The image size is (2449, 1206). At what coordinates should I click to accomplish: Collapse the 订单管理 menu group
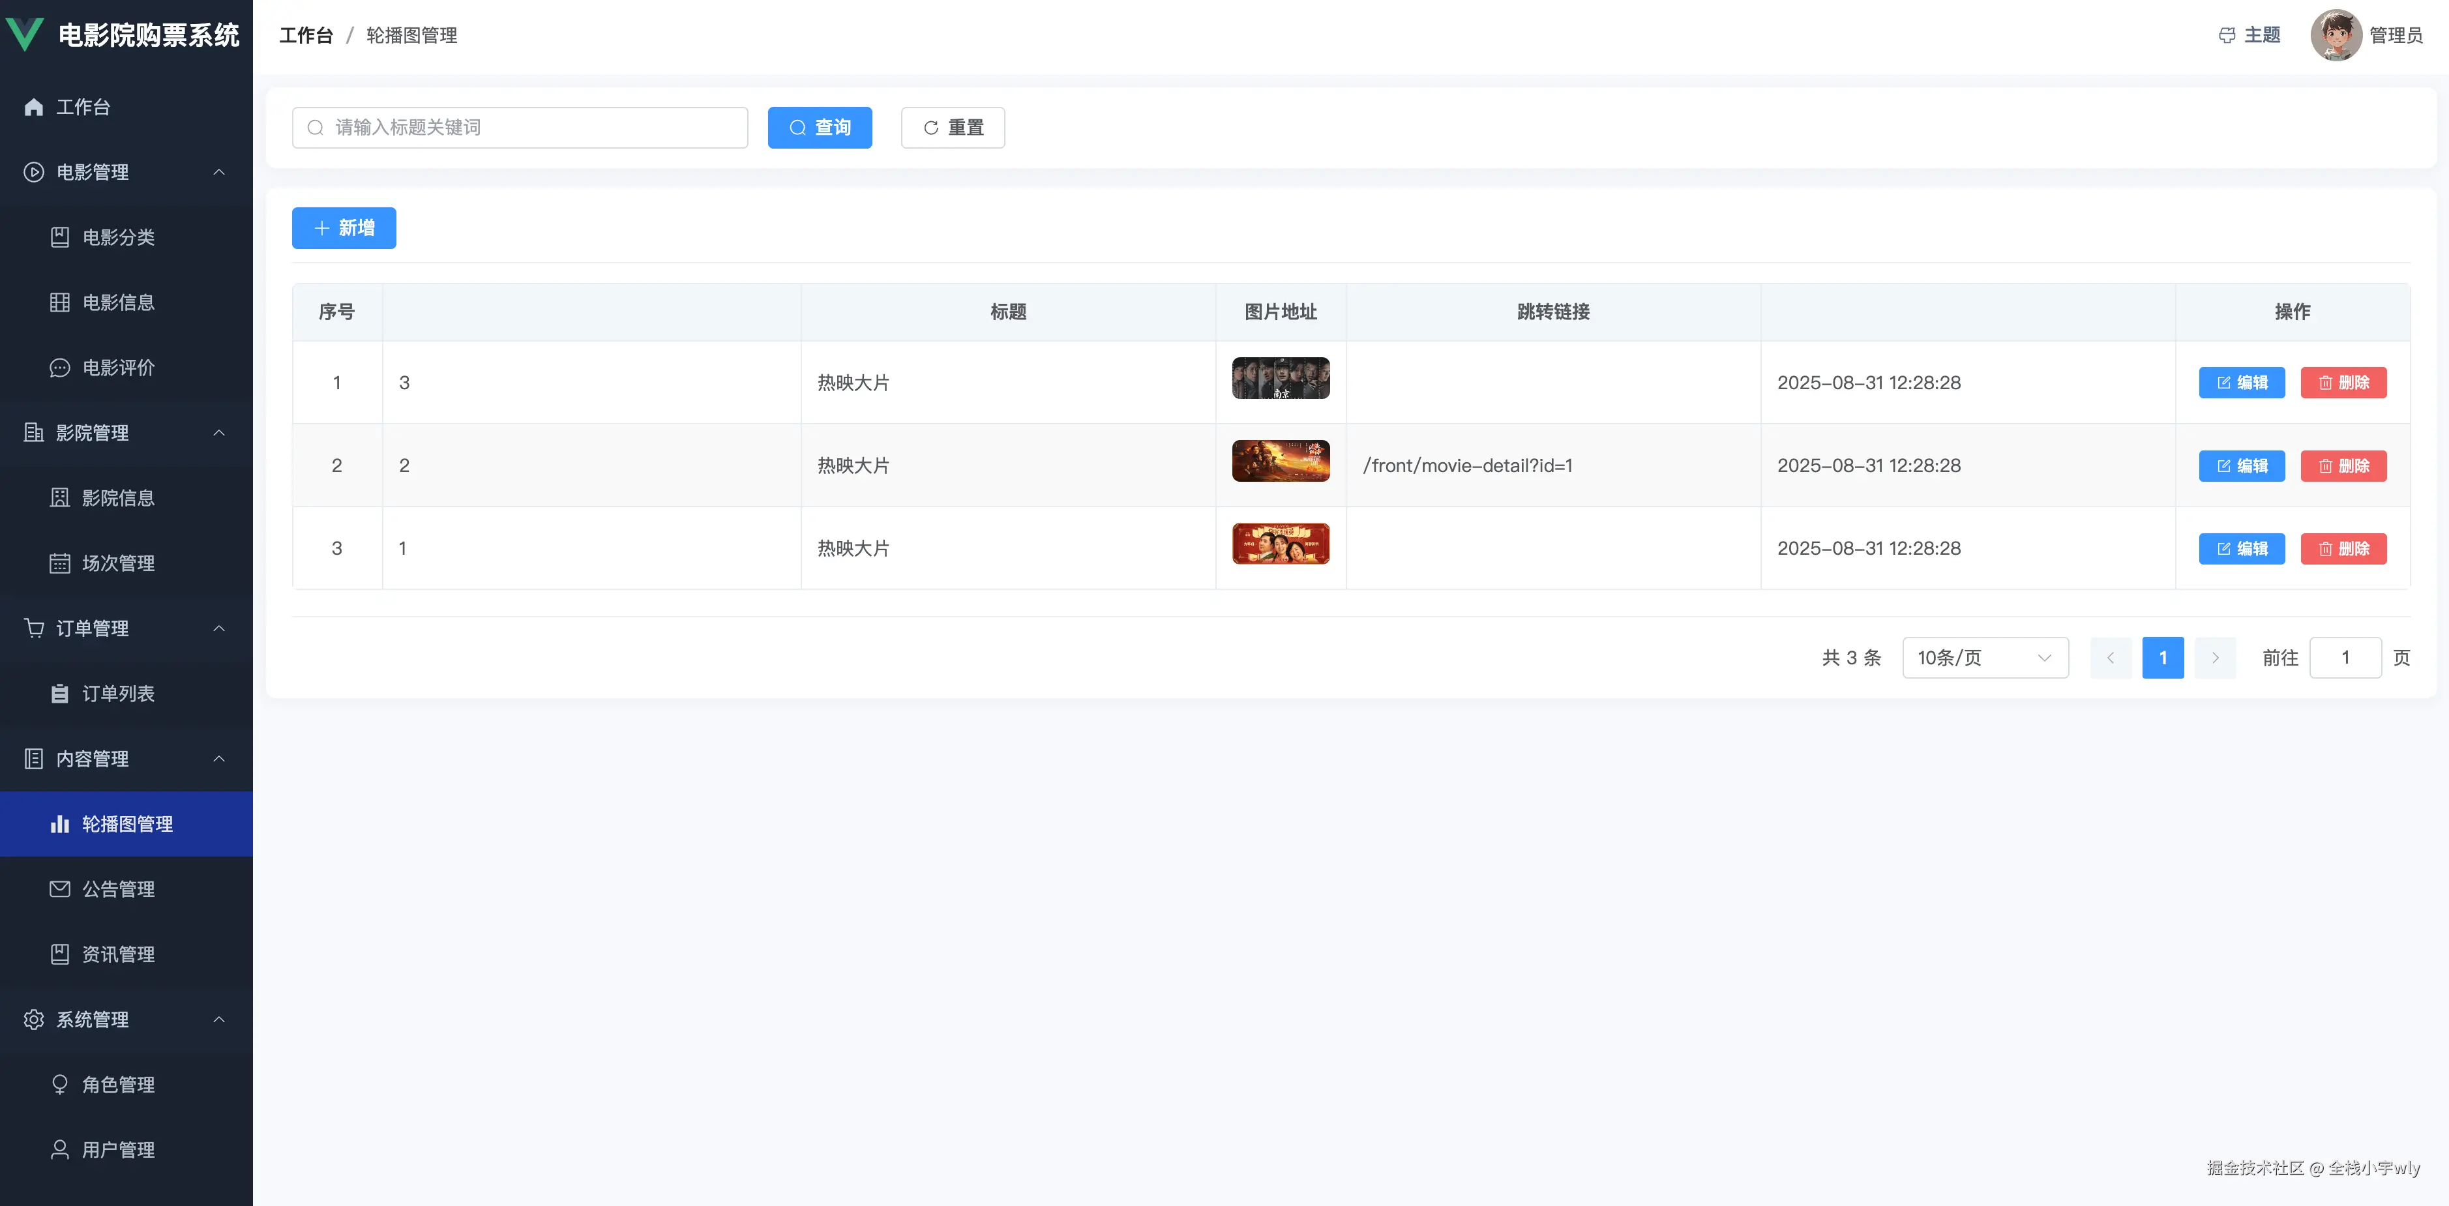coord(126,627)
